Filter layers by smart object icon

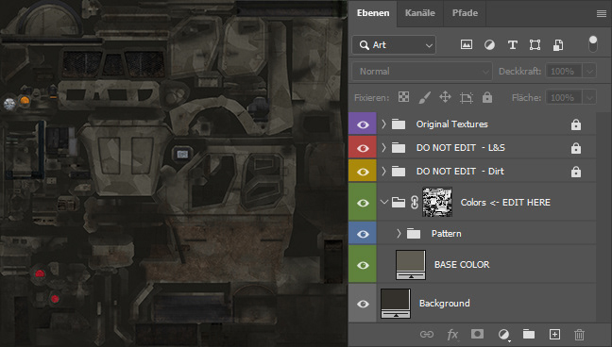[558, 45]
